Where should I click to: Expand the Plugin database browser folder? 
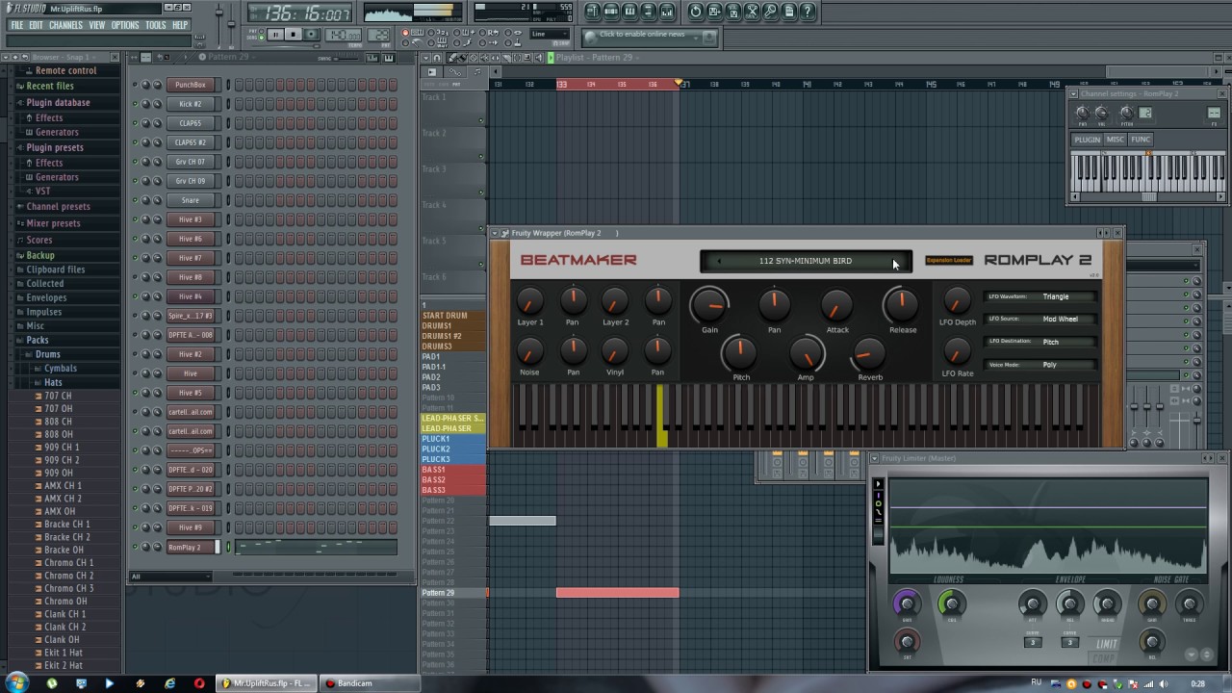click(x=58, y=102)
